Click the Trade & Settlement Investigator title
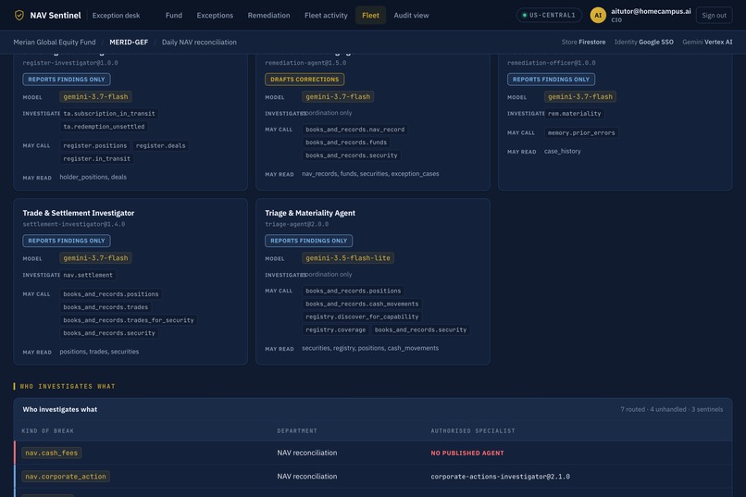Viewport: 746px width, 497px height. click(79, 213)
